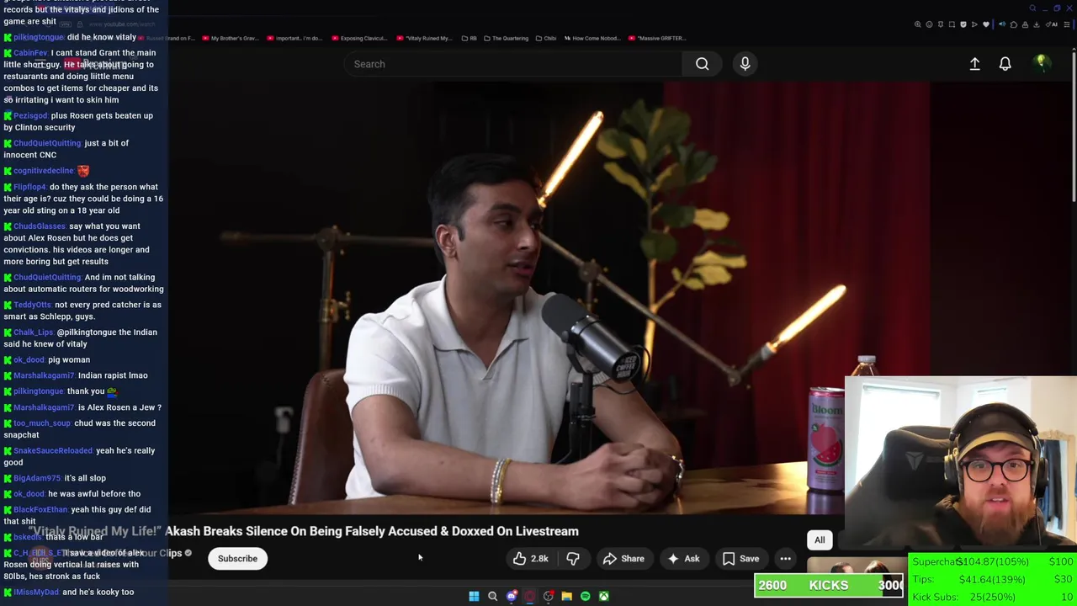Open Xbox app from the taskbar
Viewport: 1077px width, 606px height.
click(x=603, y=596)
